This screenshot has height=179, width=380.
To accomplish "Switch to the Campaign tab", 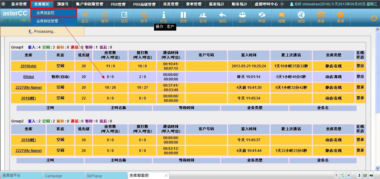I will tap(54, 176).
